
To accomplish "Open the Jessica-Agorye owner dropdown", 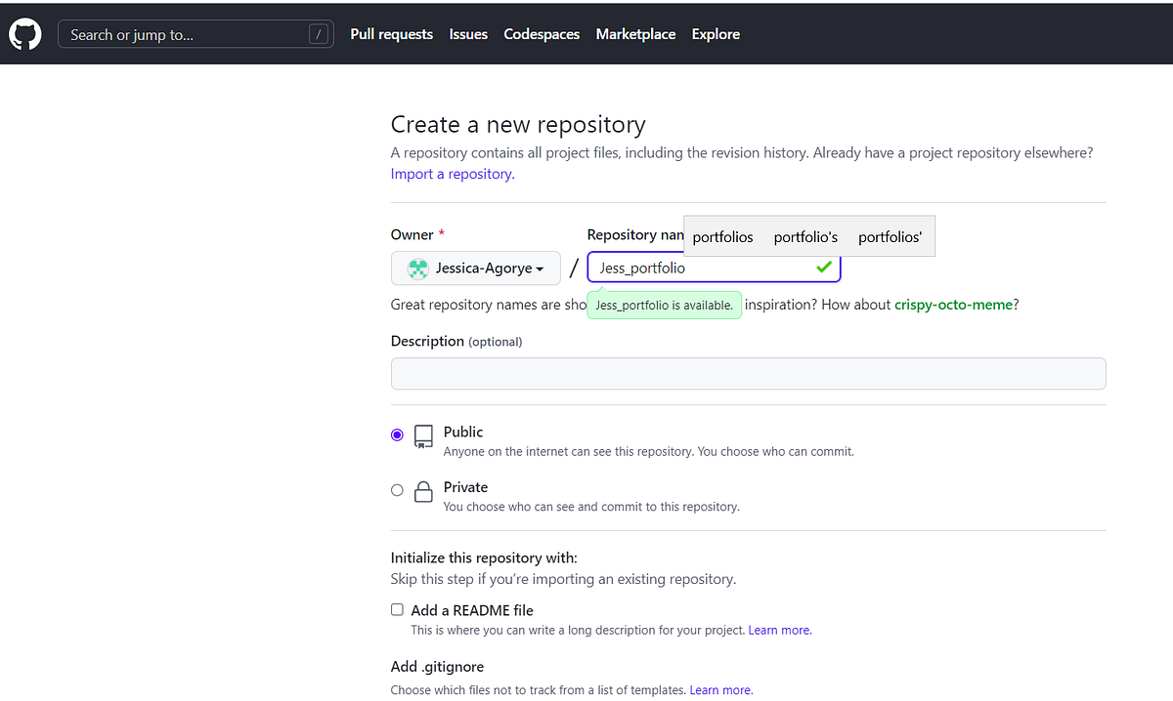I will 475,268.
